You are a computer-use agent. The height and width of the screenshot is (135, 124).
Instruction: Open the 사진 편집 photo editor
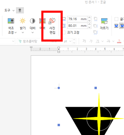tap(52, 26)
